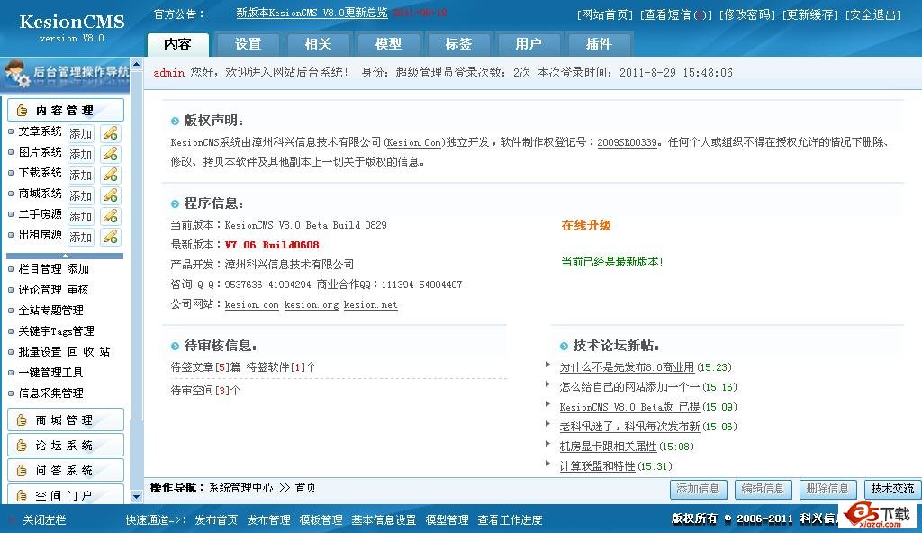Click 添加 button next to 出租房源
This screenshot has width=922, height=533.
(80, 237)
